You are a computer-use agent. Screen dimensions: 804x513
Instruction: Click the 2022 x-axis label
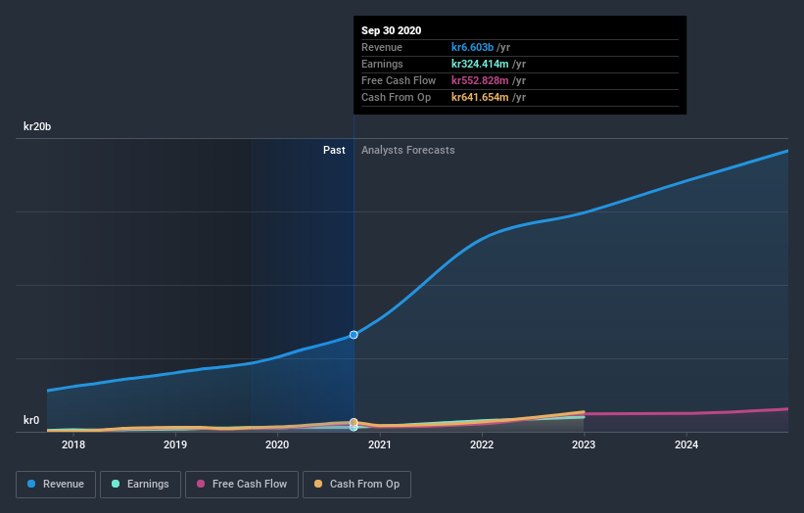(x=482, y=444)
